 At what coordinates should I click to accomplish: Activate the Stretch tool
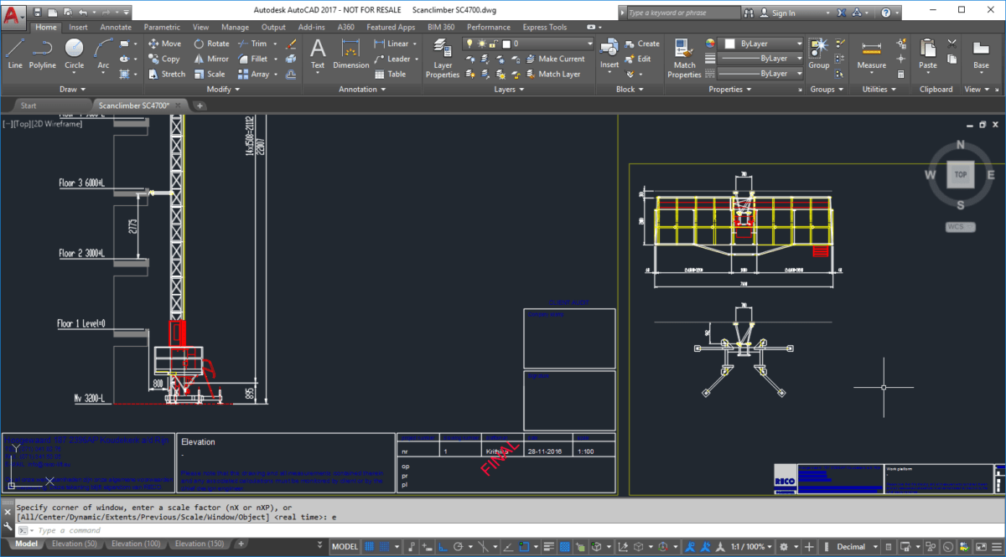click(x=167, y=74)
